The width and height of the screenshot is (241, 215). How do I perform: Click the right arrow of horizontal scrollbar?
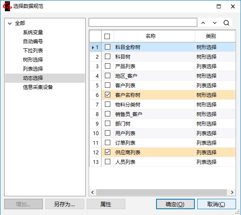pyautogui.click(x=232, y=192)
